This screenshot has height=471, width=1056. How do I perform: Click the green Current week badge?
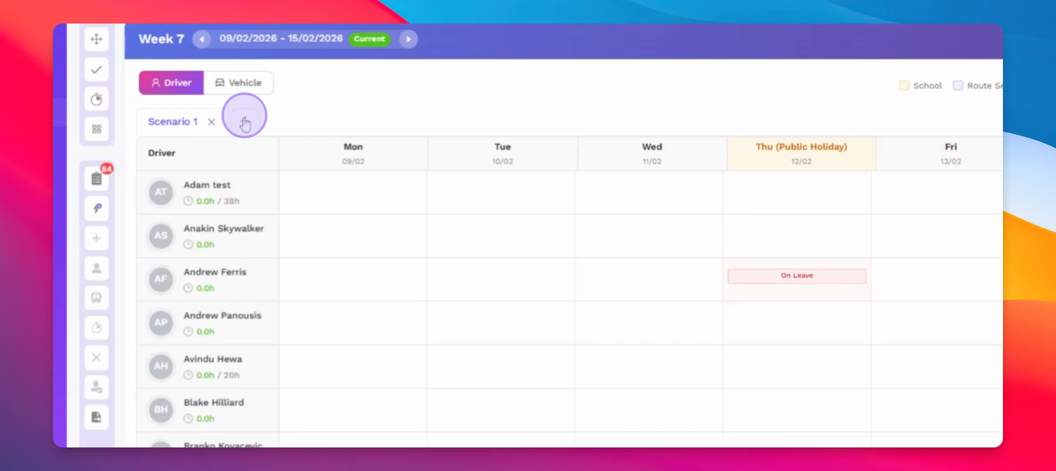point(369,39)
